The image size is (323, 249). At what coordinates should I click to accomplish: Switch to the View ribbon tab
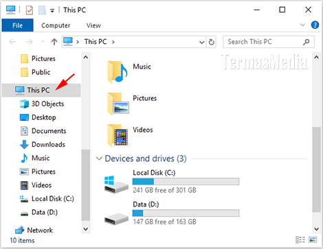click(x=93, y=25)
